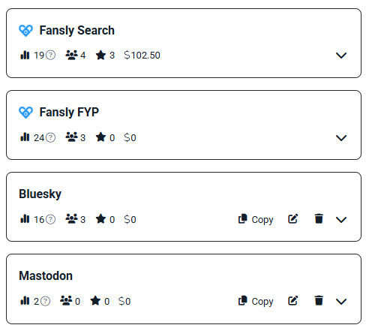
Task: Click the Fansly logo beside Fansly Search
Action: click(x=25, y=31)
